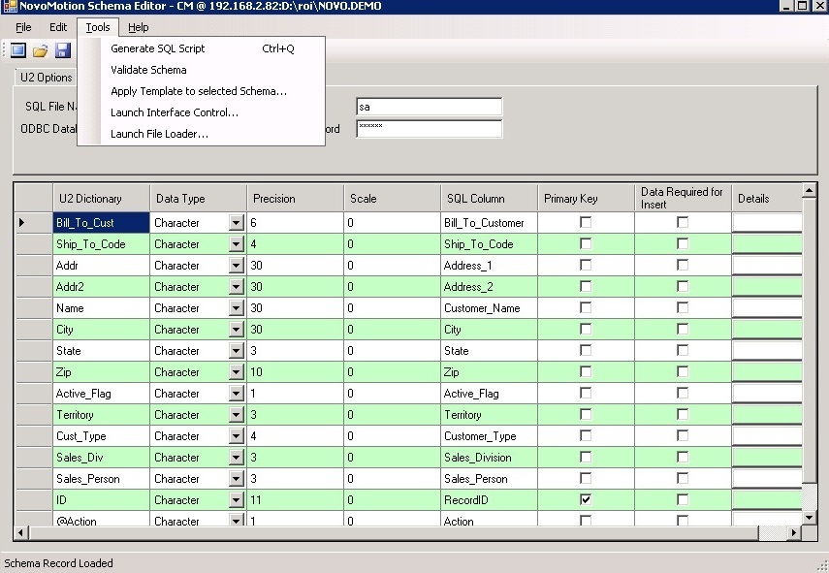Click the application icon in title bar

click(x=10, y=7)
